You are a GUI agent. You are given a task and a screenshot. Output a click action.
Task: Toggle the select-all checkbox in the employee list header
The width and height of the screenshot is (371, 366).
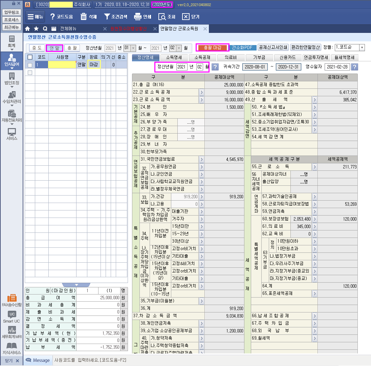30,57
